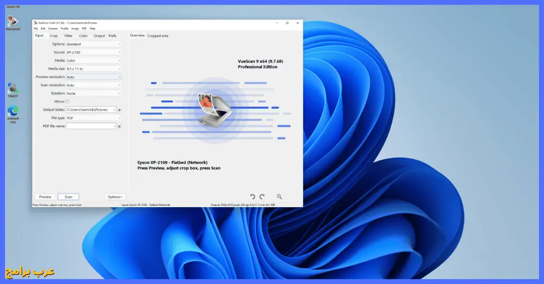Click 'Epson XP-2100 - Flatbed (Network)' in Overview pane
The width and height of the screenshot is (544, 284).
click(172, 162)
